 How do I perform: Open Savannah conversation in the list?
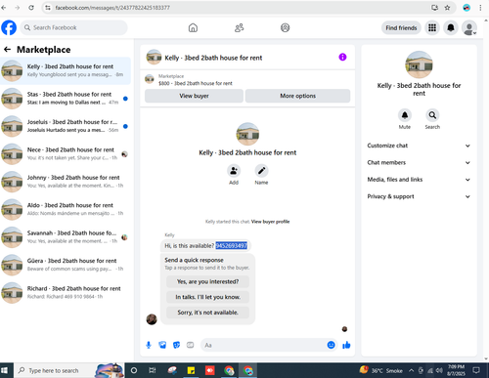pyautogui.click(x=66, y=237)
